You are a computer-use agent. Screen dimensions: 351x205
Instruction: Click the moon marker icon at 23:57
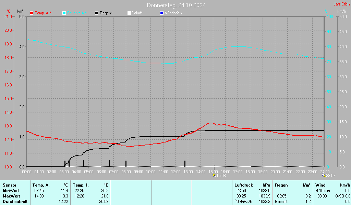[x=324, y=176]
